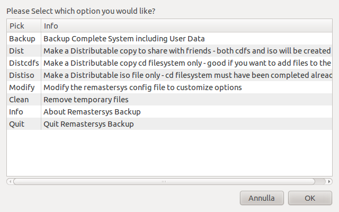Click 'Modify the remastersys config file' description
This screenshot has height=212, width=339.
(142, 87)
